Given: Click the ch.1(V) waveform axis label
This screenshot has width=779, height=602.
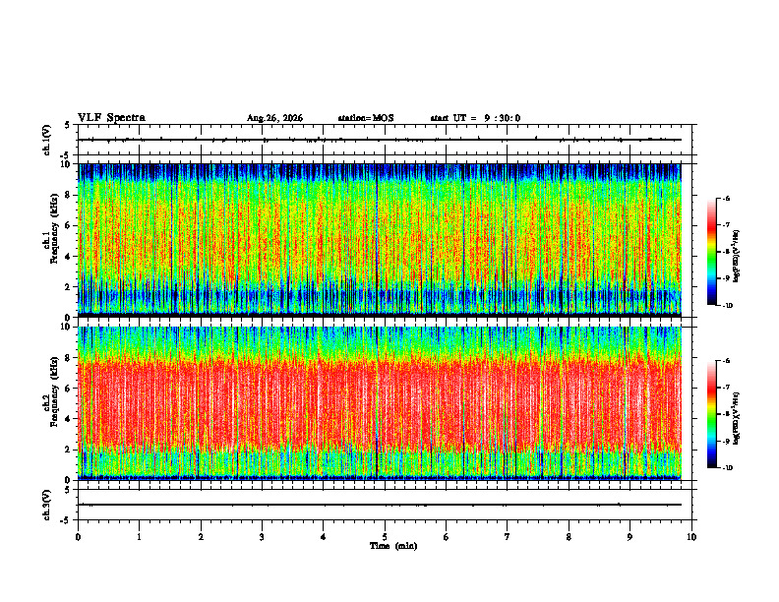Looking at the screenshot, I should pyautogui.click(x=47, y=140).
